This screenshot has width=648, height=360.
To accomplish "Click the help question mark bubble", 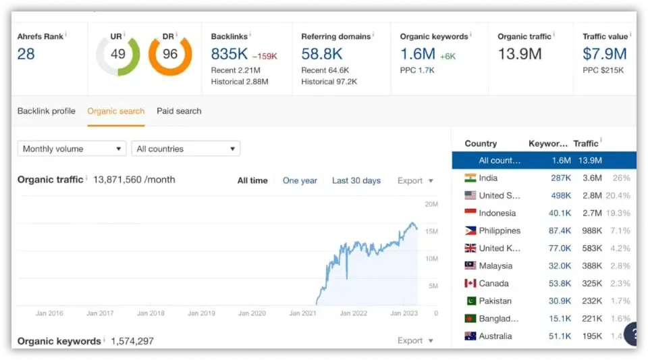I will (x=632, y=334).
